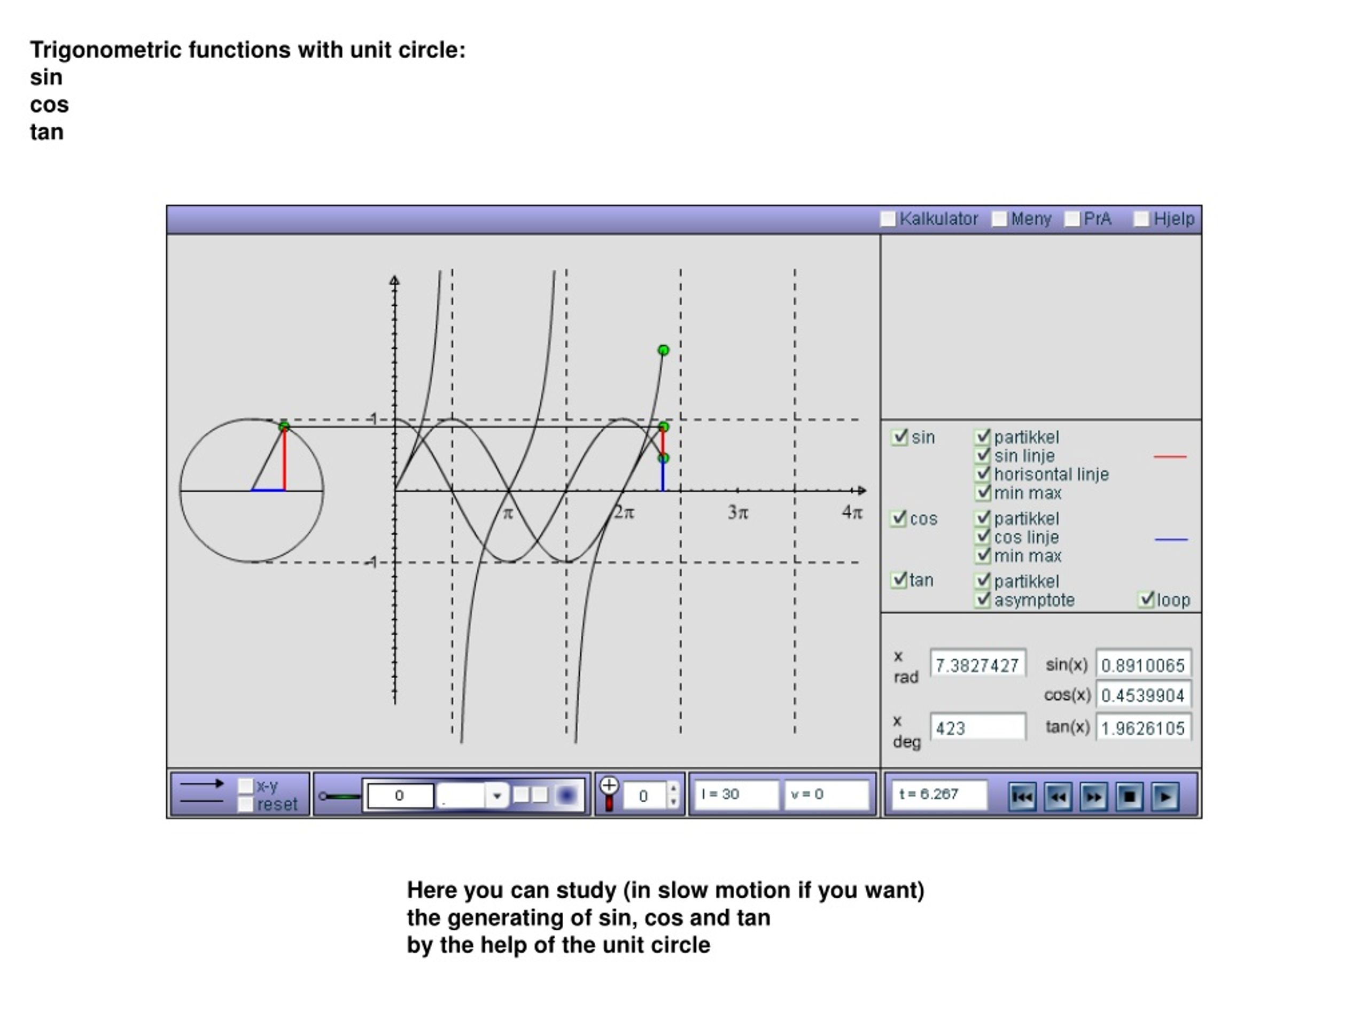
Task: Check the reset checkbox
Action: 245,805
